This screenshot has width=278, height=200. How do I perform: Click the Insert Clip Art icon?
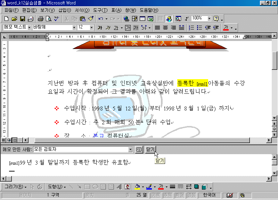127,186
